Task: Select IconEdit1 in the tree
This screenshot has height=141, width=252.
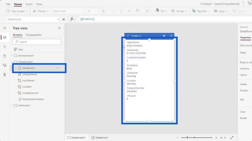Action: coord(27,87)
